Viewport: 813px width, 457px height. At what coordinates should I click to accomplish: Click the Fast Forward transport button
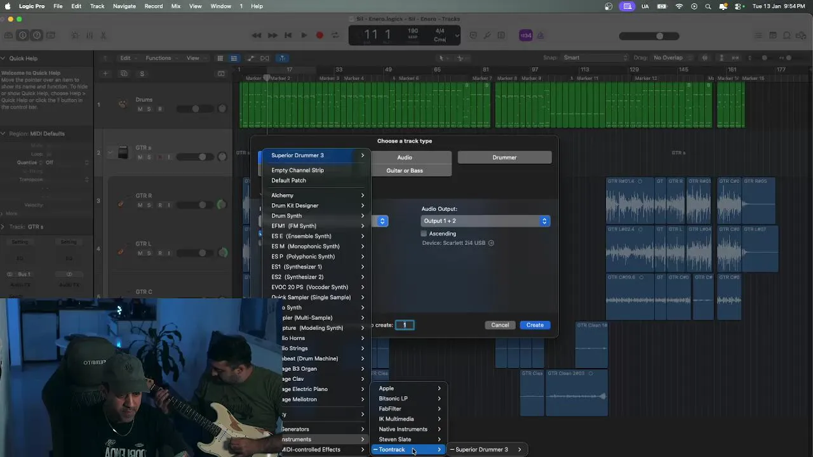(272, 36)
